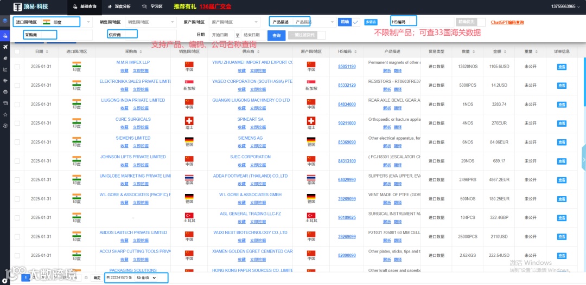Sort by 金额 column sort arrows
The image size is (586, 285).
coord(505,52)
